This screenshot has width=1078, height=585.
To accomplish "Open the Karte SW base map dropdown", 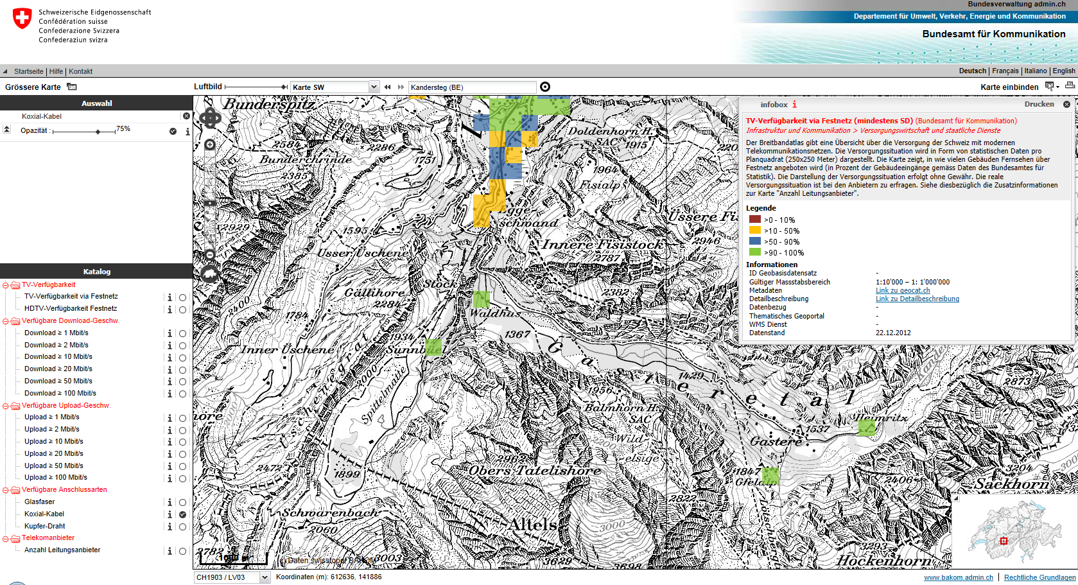I will click(374, 87).
